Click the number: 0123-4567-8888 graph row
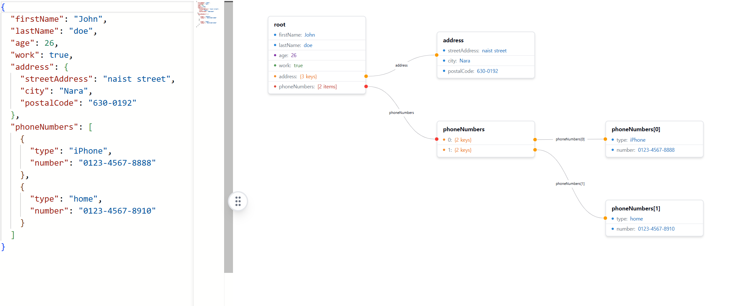The height and width of the screenshot is (306, 752). [654, 150]
